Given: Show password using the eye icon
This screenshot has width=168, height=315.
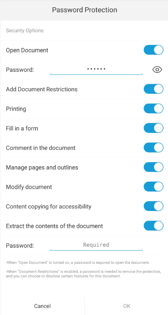Looking at the screenshot, I should (x=157, y=69).
